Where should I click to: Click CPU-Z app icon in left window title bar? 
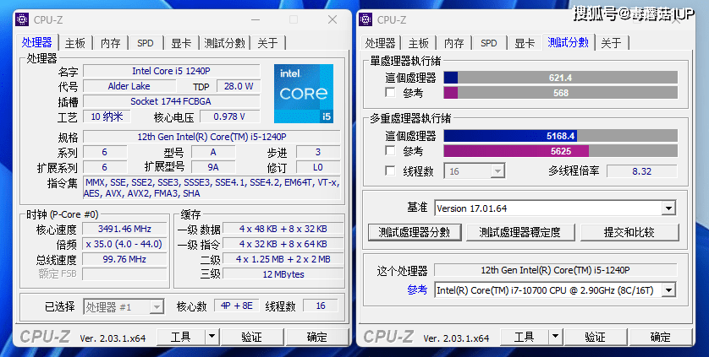click(x=22, y=19)
